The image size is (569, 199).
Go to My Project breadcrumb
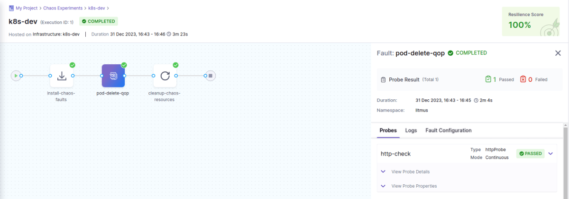pos(27,8)
